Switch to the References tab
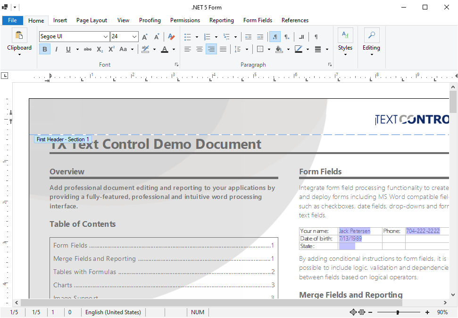 click(295, 20)
